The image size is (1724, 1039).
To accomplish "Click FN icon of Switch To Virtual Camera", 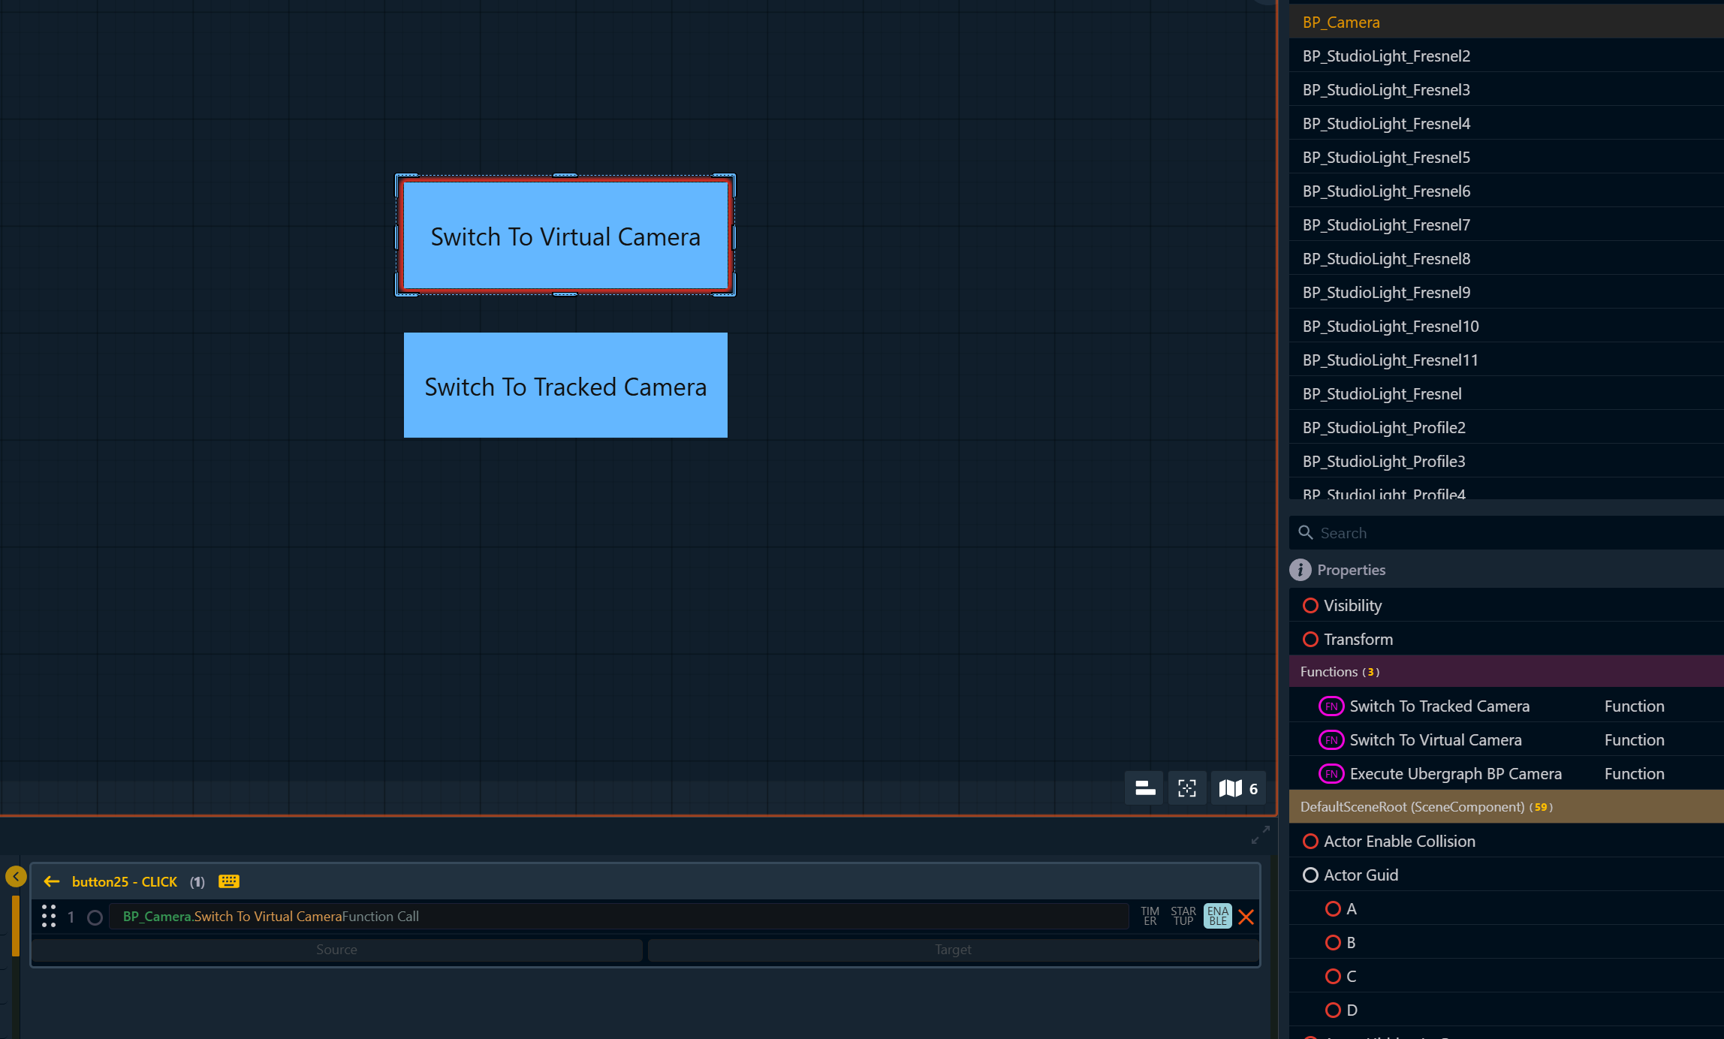I will point(1331,740).
